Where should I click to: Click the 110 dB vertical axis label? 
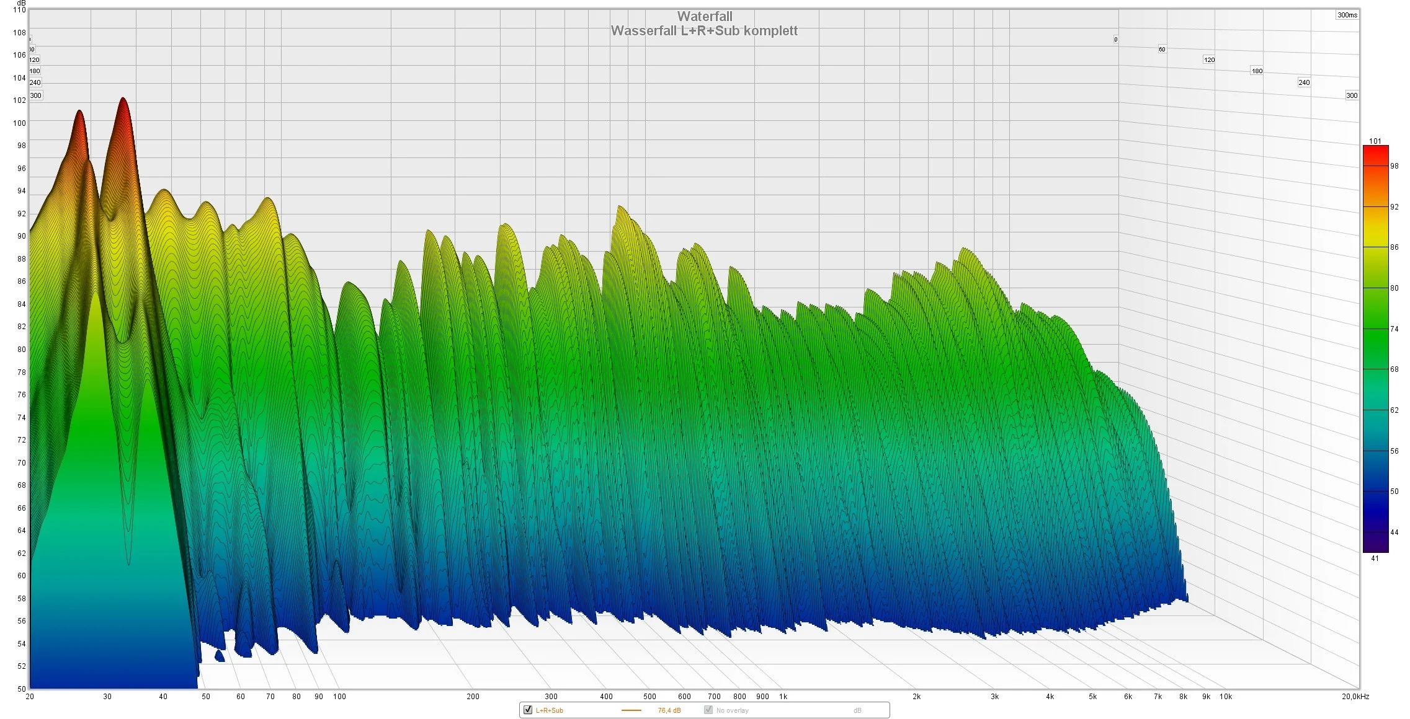[19, 10]
